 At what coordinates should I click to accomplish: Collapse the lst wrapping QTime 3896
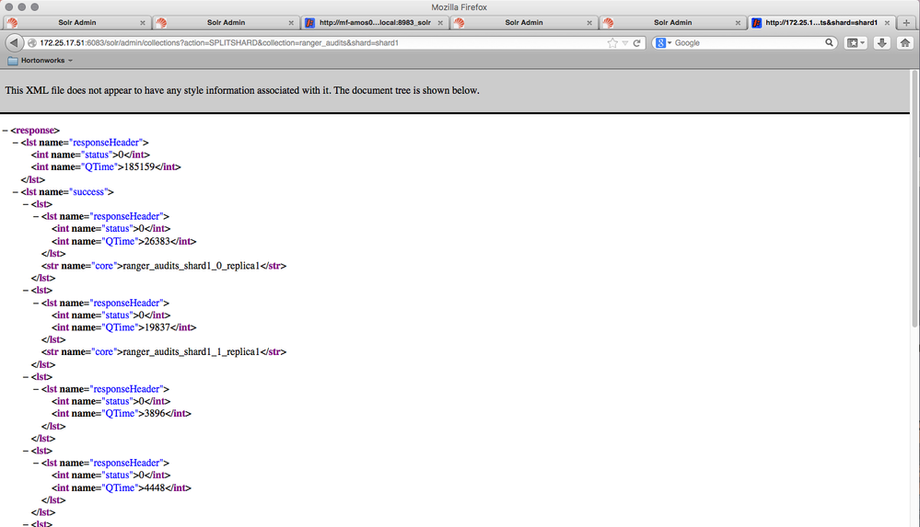coord(26,377)
